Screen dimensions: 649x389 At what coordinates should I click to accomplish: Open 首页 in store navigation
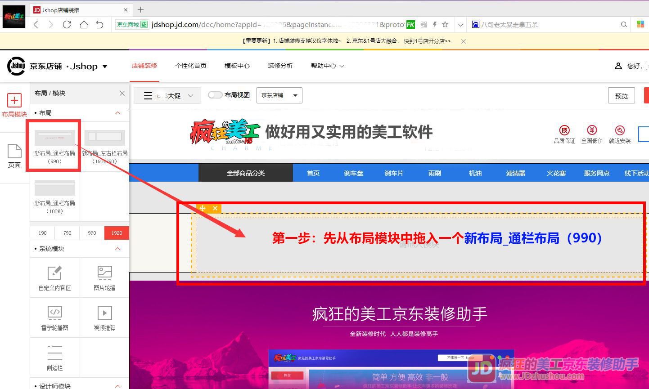313,173
